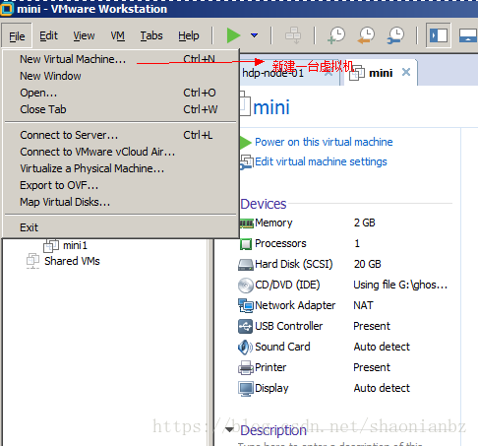Screen dimensions: 478x446
Task: Click the thumbnail bar view icon
Action: (468, 35)
